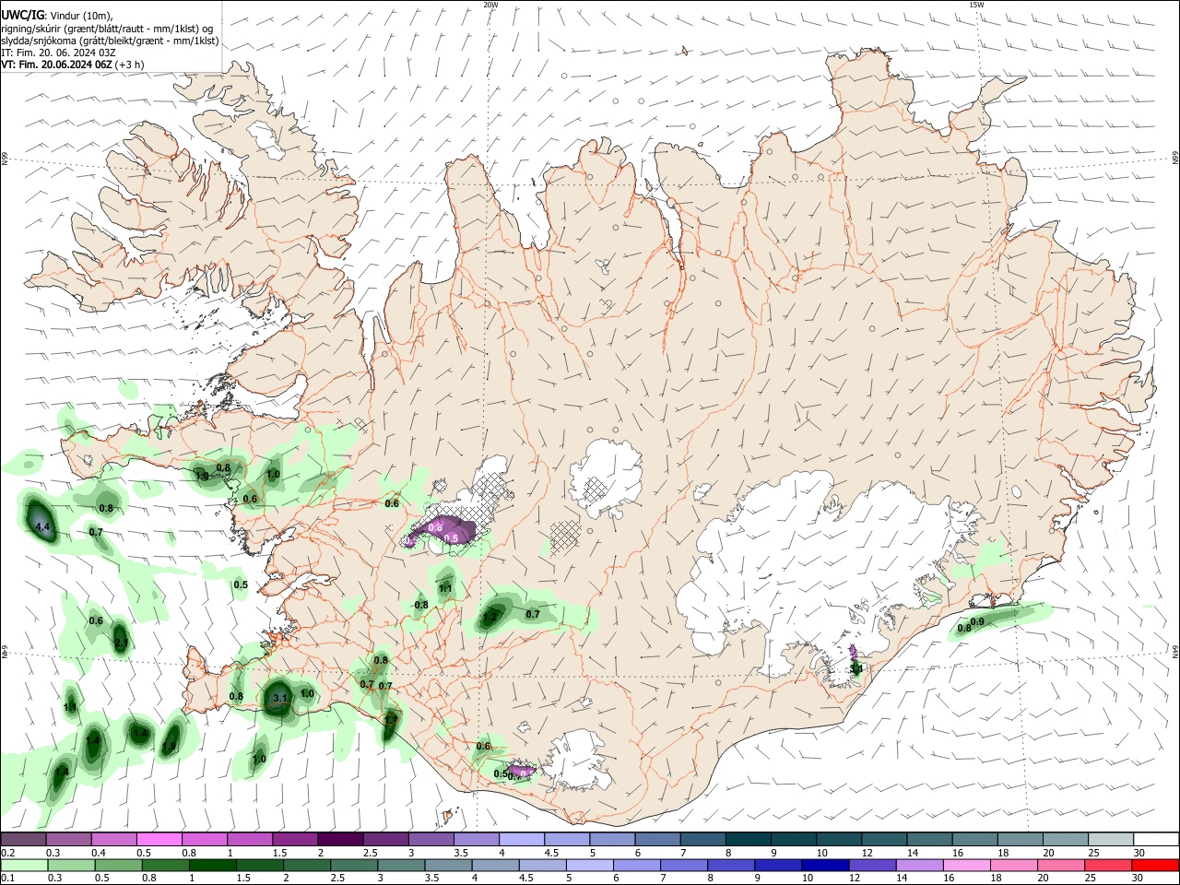Click the 2.5 label in the snow legend
Screen dimensions: 1180x885
[x=370, y=854]
